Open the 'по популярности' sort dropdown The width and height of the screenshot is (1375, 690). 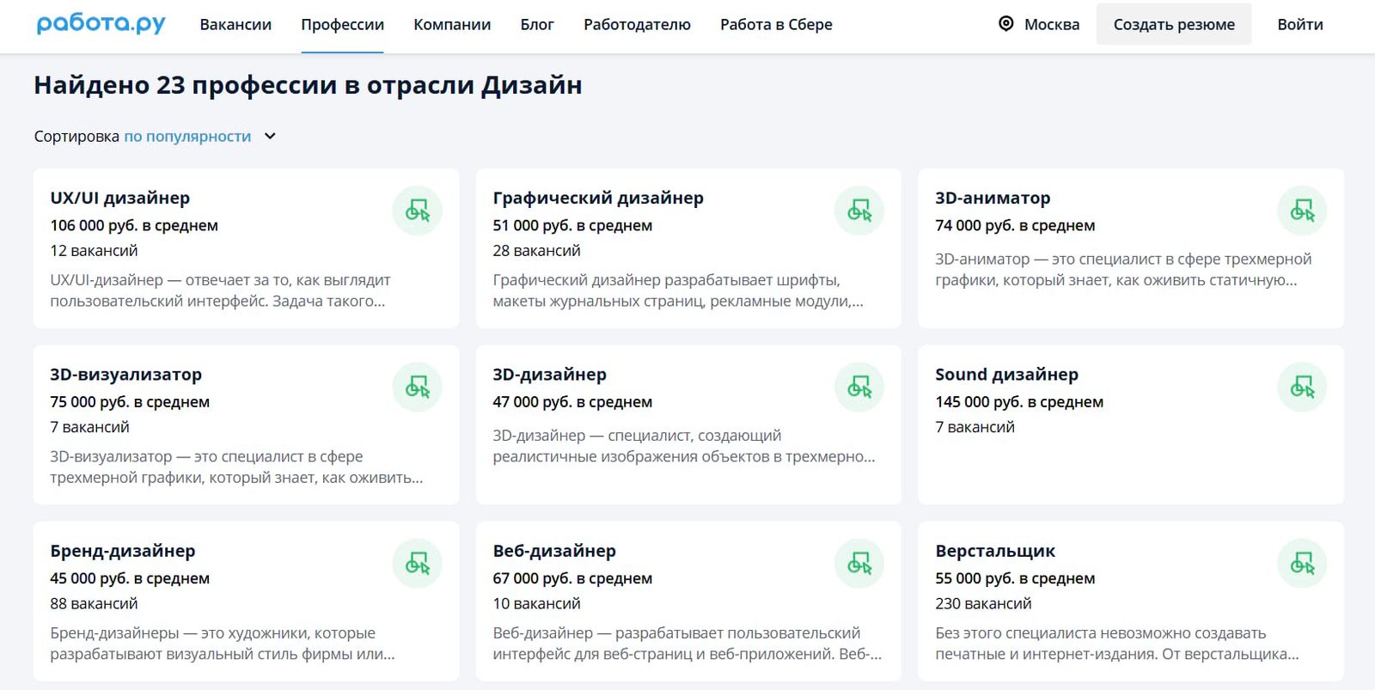[187, 136]
